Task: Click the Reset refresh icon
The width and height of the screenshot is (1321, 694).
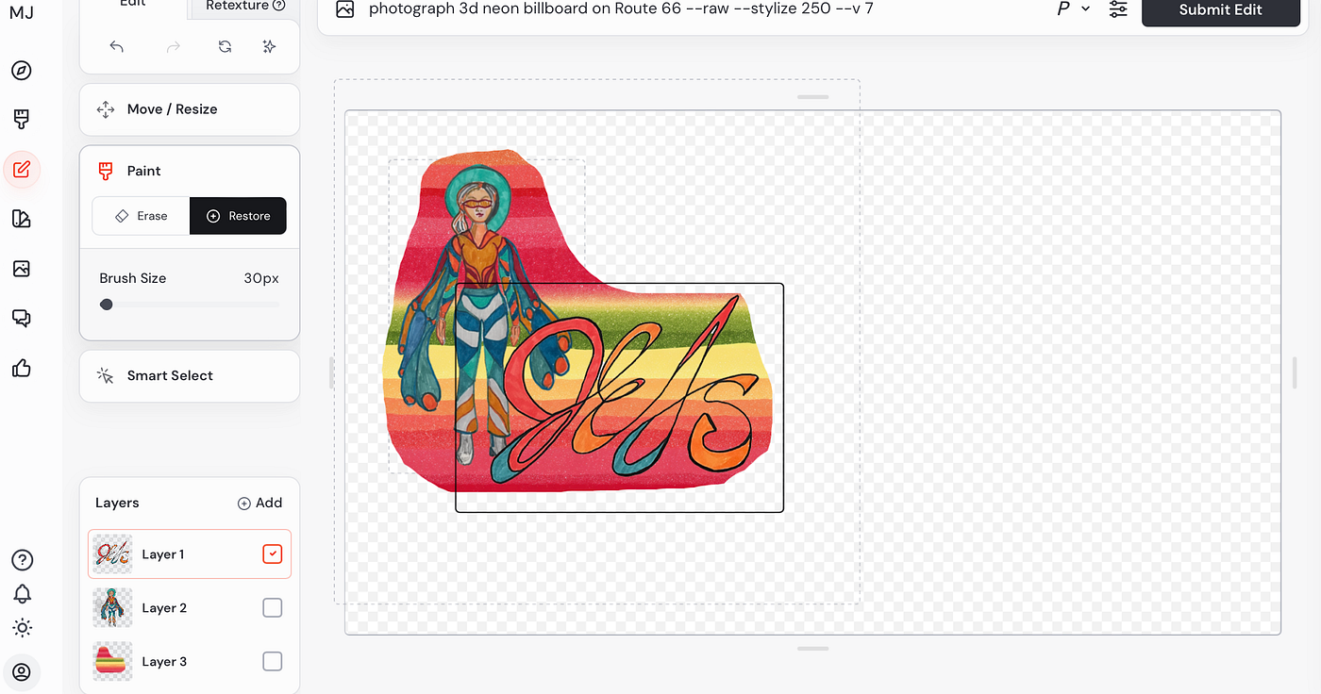Action: point(225,46)
